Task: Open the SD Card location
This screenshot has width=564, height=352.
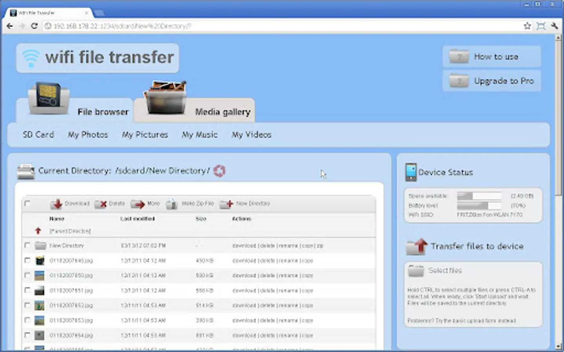Action: click(x=38, y=135)
